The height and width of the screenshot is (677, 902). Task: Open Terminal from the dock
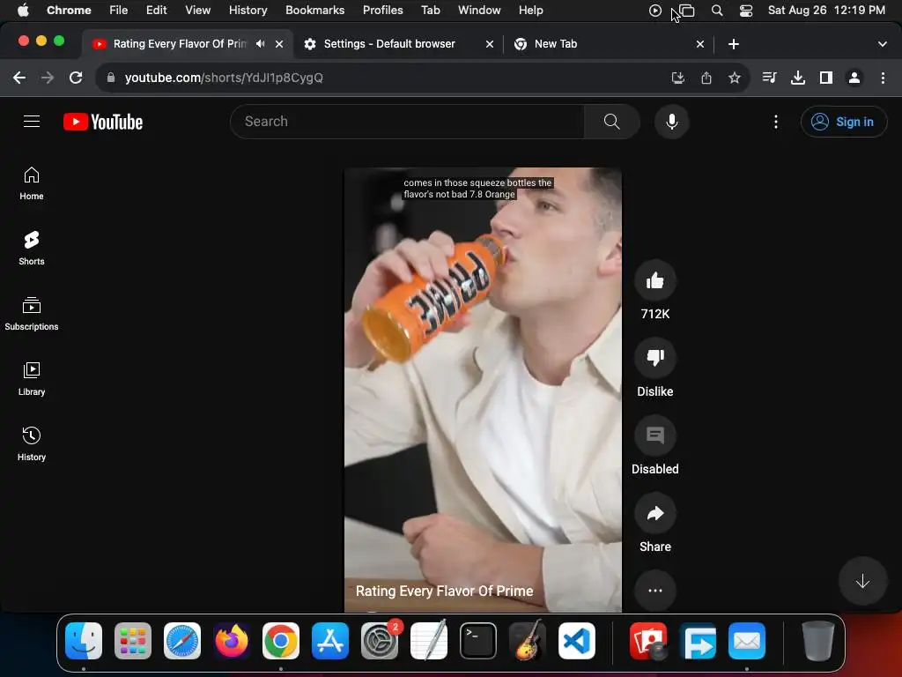(x=478, y=641)
